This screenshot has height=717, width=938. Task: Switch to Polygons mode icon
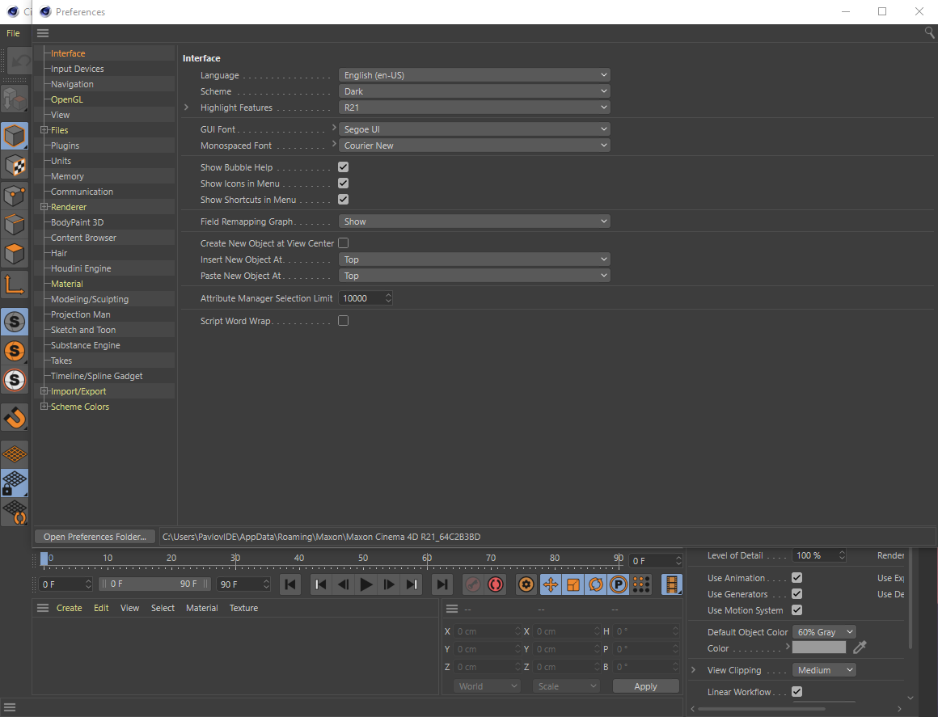click(x=15, y=254)
